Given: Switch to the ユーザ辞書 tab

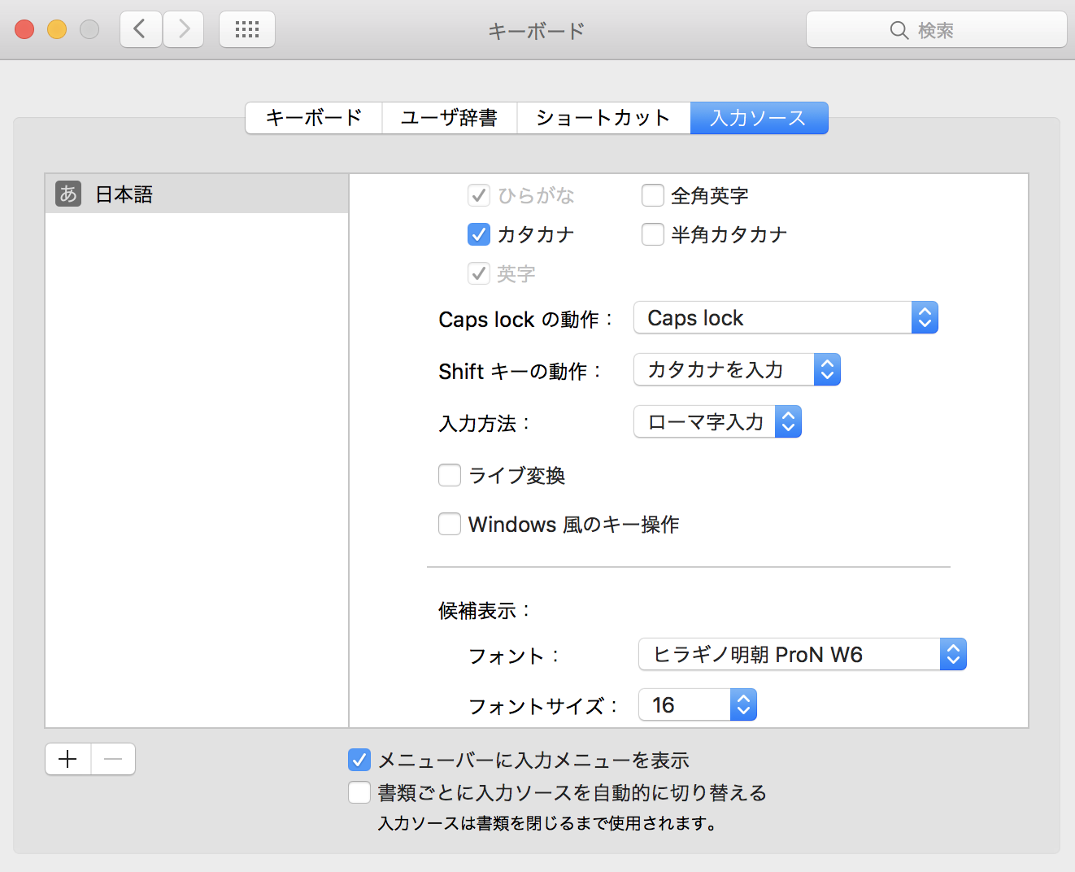Looking at the screenshot, I should click(449, 118).
